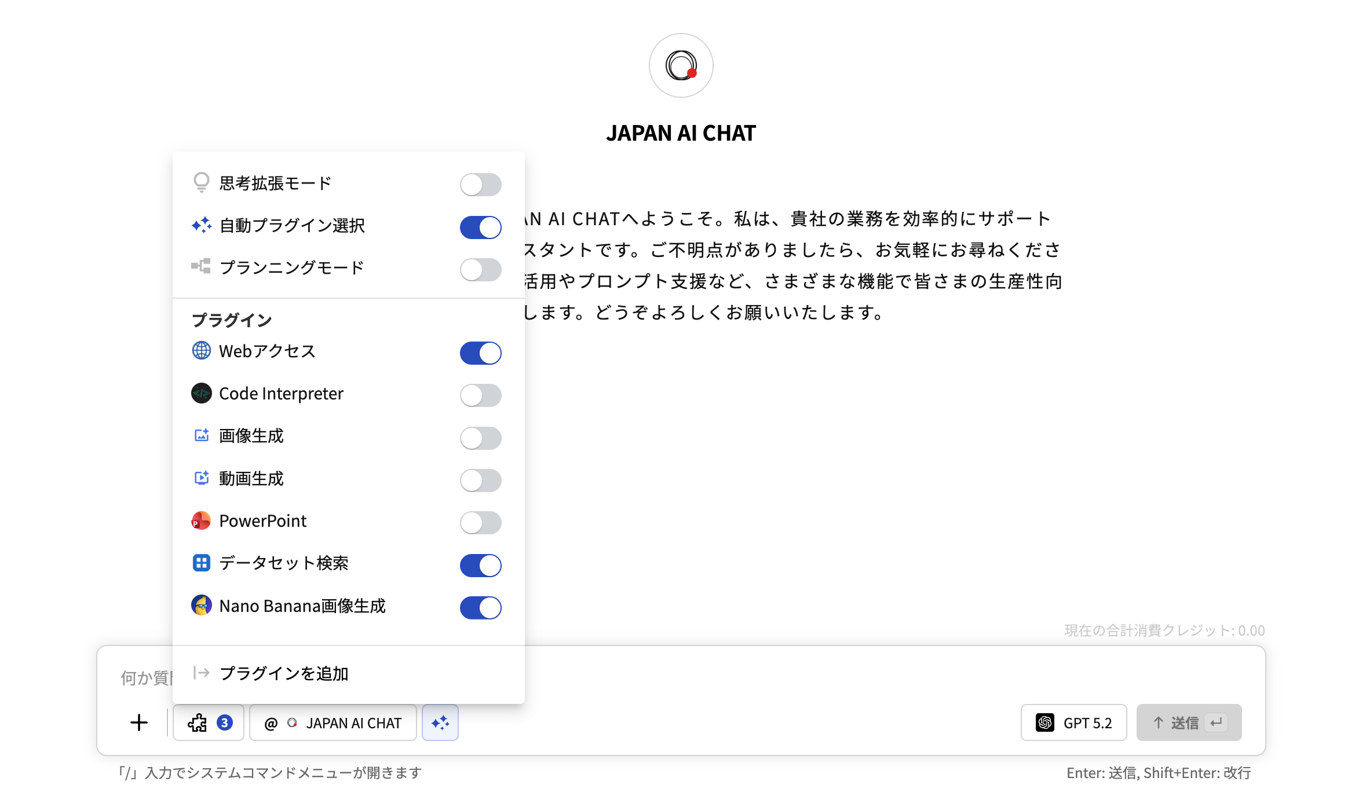This screenshot has height=785, width=1366.
Task: Click the Nano Banana plugin icon
Action: click(x=202, y=606)
